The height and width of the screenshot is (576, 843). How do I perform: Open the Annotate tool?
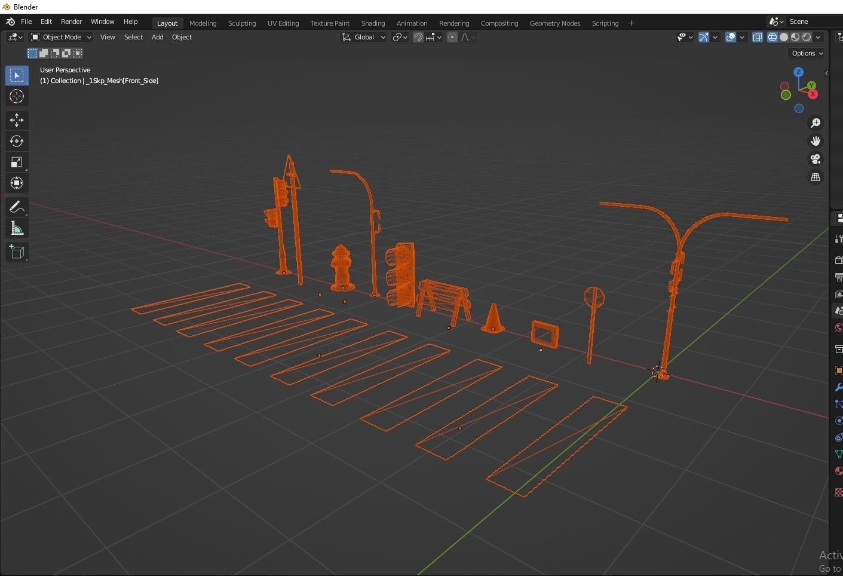click(17, 207)
